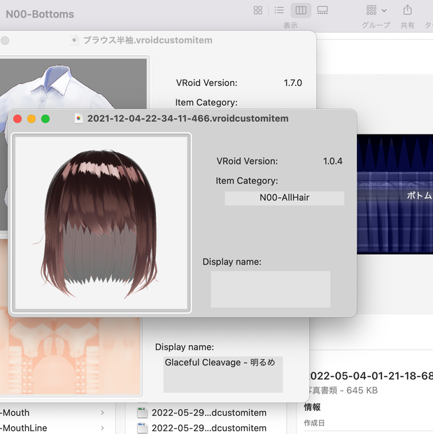Image resolution: width=433 pixels, height=434 pixels.
Task: Click the second 2022-05-29 file's icon
Action: point(142,428)
